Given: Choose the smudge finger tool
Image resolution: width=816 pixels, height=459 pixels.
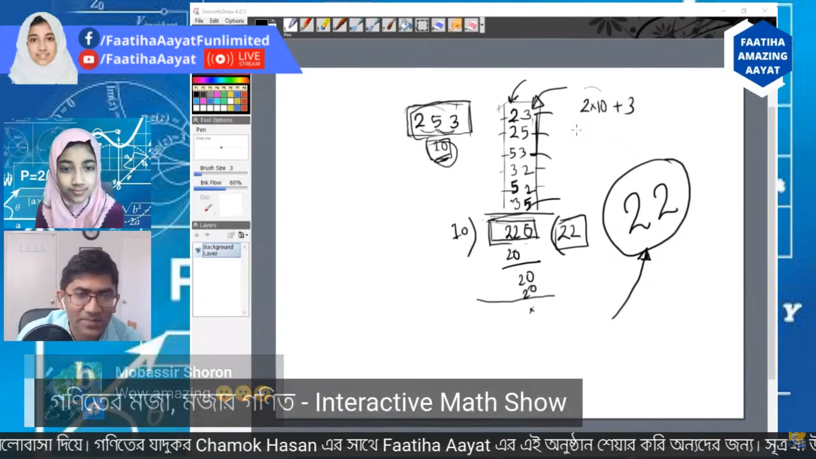Looking at the screenshot, I should pos(455,25).
